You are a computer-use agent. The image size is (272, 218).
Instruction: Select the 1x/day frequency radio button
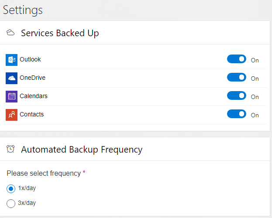click(x=11, y=188)
